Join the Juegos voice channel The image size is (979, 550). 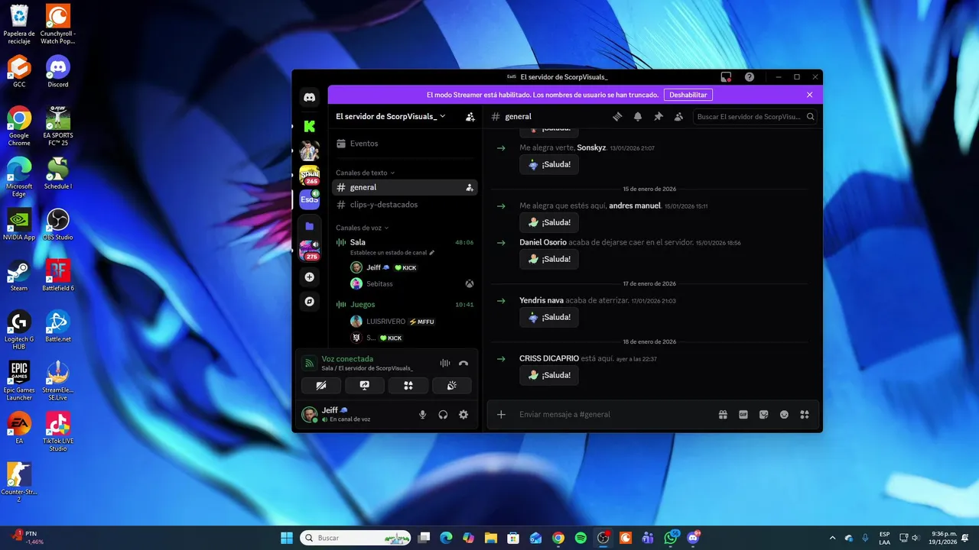click(x=405, y=304)
